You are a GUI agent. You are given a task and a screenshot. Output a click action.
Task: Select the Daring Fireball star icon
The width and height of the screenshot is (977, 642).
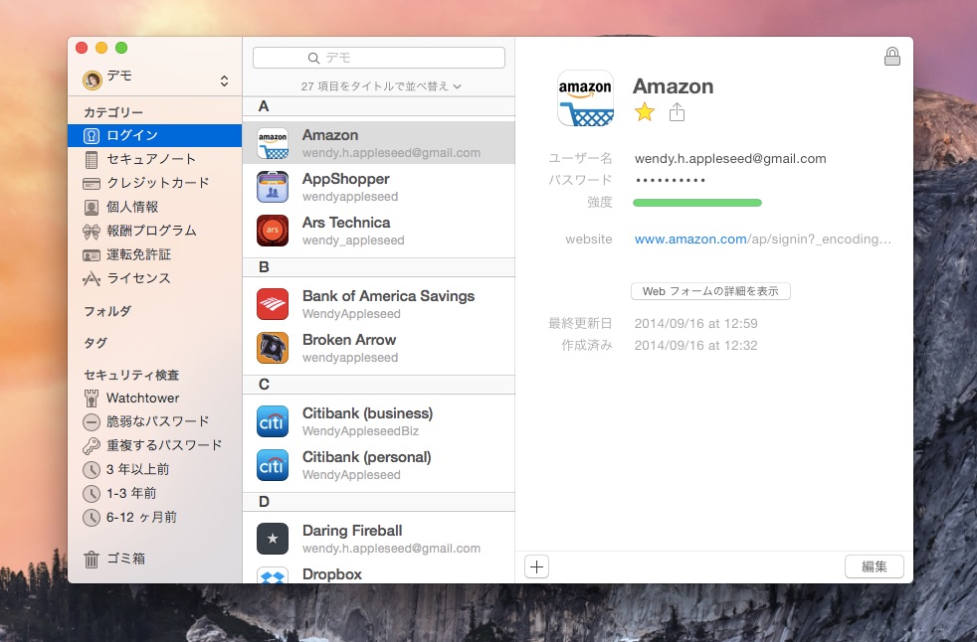273,539
